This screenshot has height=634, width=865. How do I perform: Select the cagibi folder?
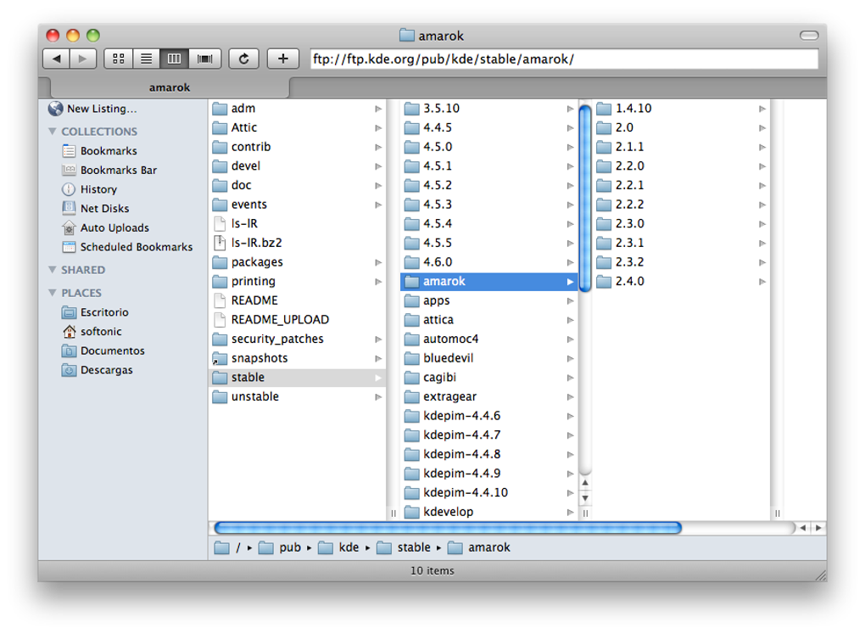point(488,378)
